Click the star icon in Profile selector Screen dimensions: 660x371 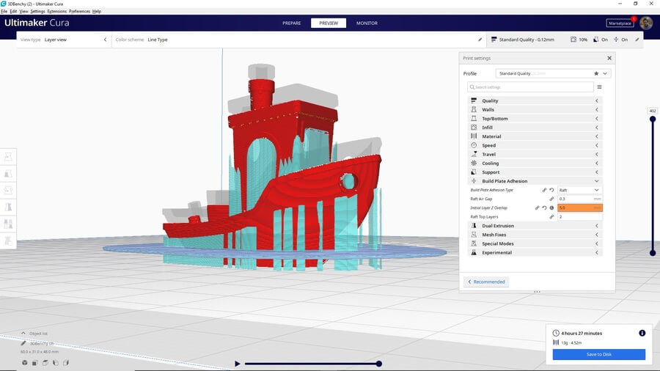pos(595,73)
